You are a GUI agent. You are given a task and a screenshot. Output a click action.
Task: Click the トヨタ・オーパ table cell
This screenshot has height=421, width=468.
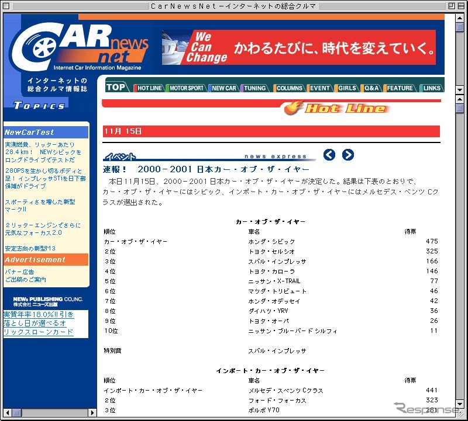coord(269,321)
